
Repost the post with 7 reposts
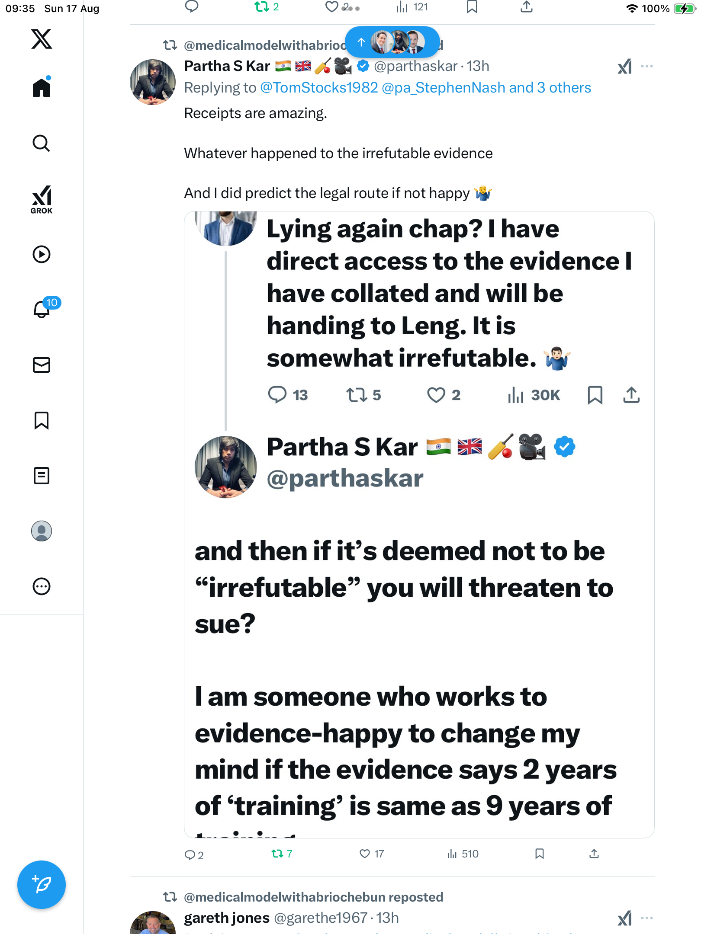click(x=277, y=854)
